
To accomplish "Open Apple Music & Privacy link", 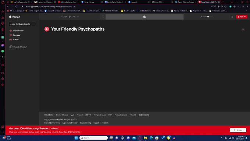I will click(x=70, y=123).
